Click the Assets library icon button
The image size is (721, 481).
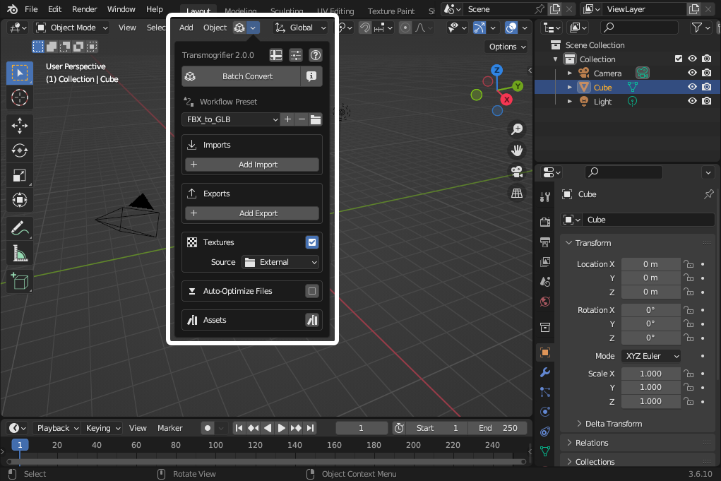coord(312,320)
